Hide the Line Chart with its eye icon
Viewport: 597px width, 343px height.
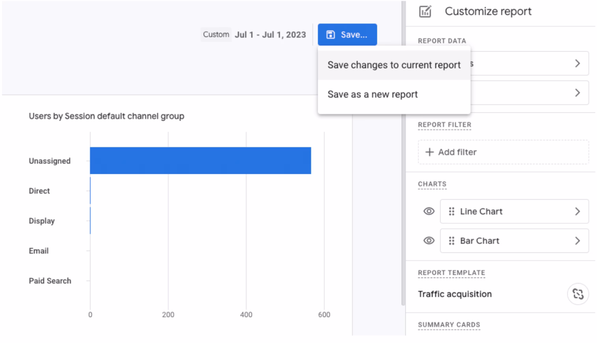pyautogui.click(x=429, y=211)
